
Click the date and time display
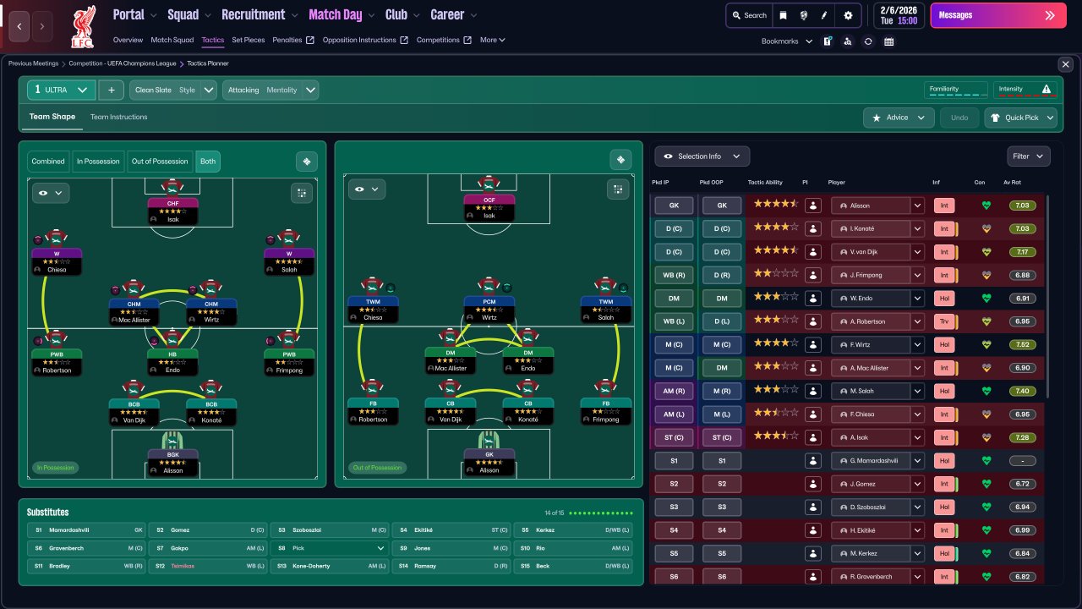899,15
